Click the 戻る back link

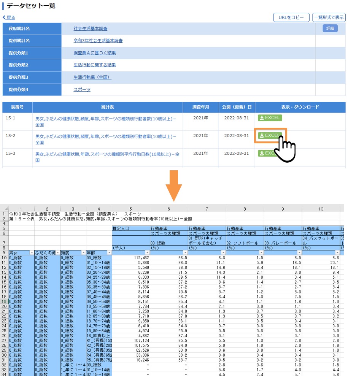point(11,17)
